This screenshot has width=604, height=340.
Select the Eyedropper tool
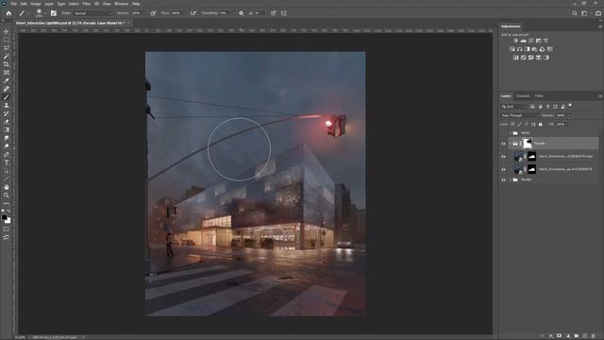pyautogui.click(x=7, y=80)
